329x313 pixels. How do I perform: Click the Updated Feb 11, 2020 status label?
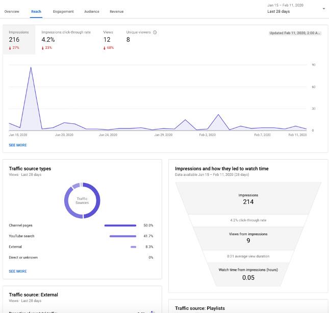point(295,33)
